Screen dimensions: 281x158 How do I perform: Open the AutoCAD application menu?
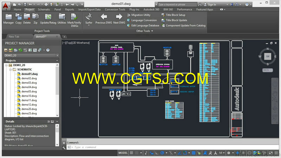click(6, 6)
